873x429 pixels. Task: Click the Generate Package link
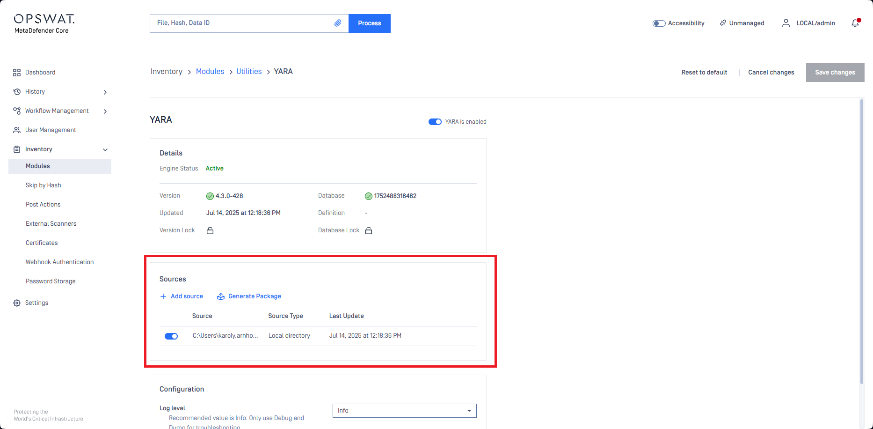click(x=255, y=296)
